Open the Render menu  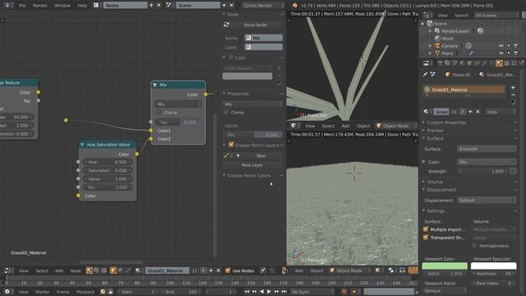pos(40,6)
